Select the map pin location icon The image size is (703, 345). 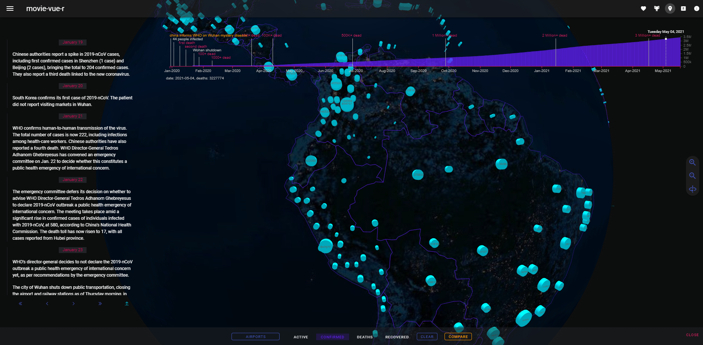670,8
